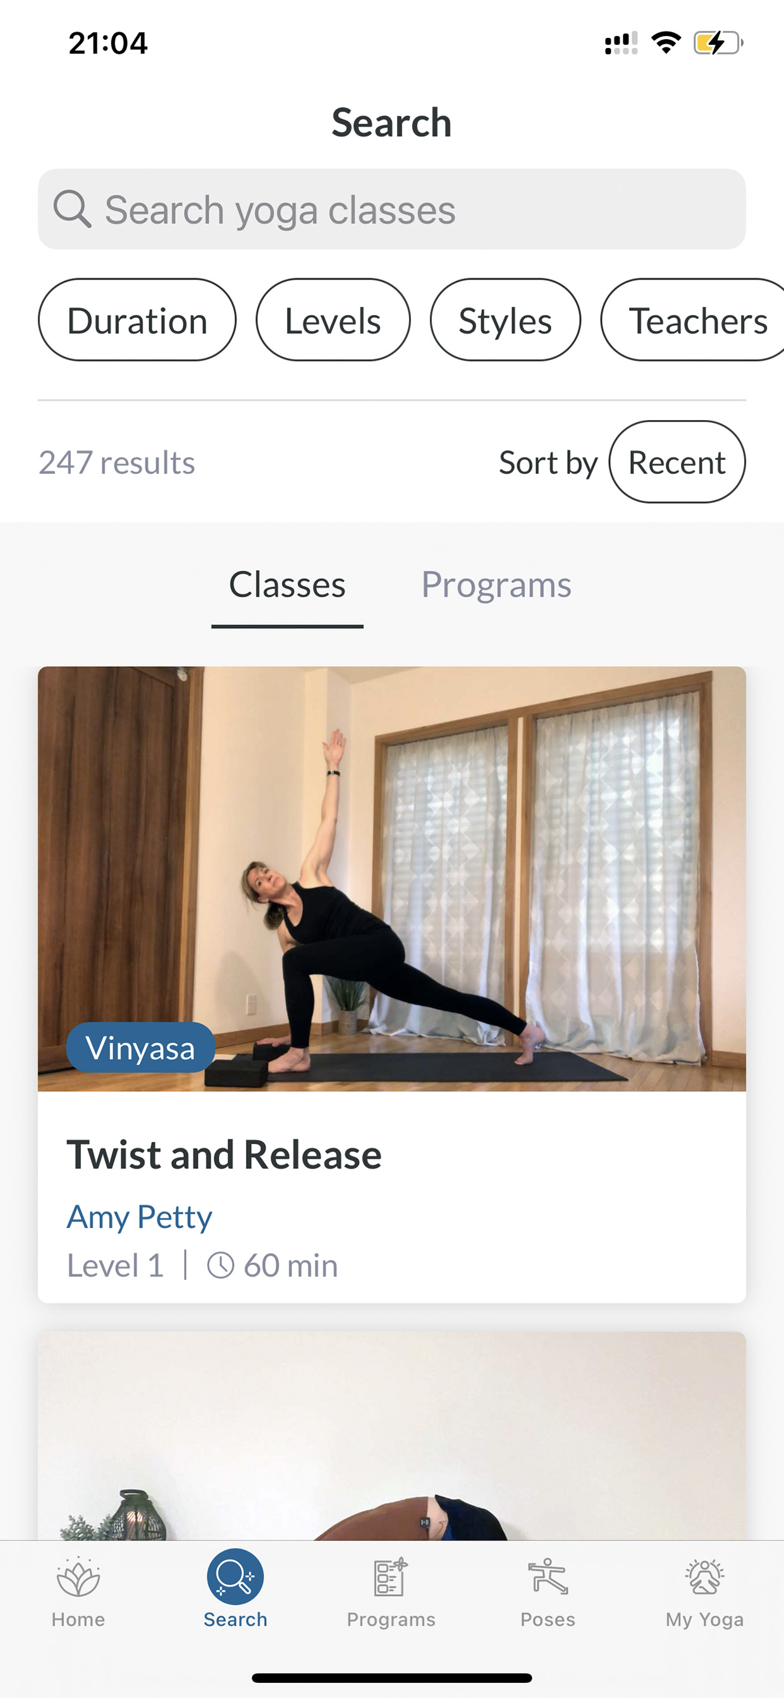Open teacher Amy Petty's profile link
Image resolution: width=784 pixels, height=1698 pixels.
[x=139, y=1217]
